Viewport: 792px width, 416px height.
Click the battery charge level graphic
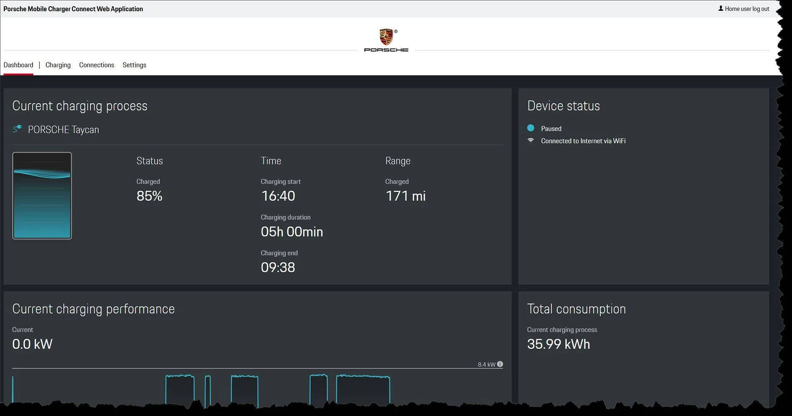pyautogui.click(x=42, y=196)
